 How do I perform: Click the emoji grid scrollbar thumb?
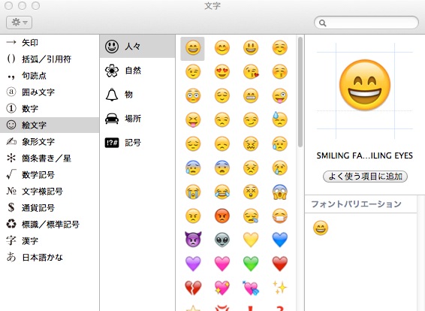pyautogui.click(x=300, y=92)
